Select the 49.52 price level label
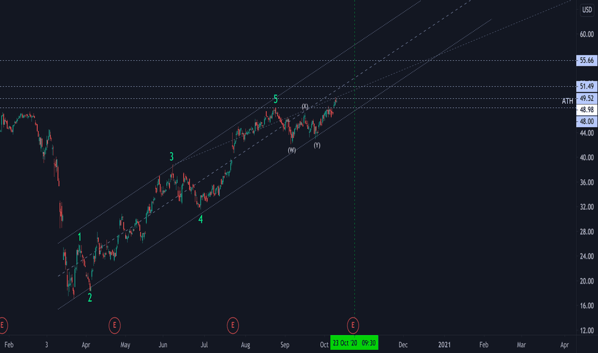 click(586, 98)
